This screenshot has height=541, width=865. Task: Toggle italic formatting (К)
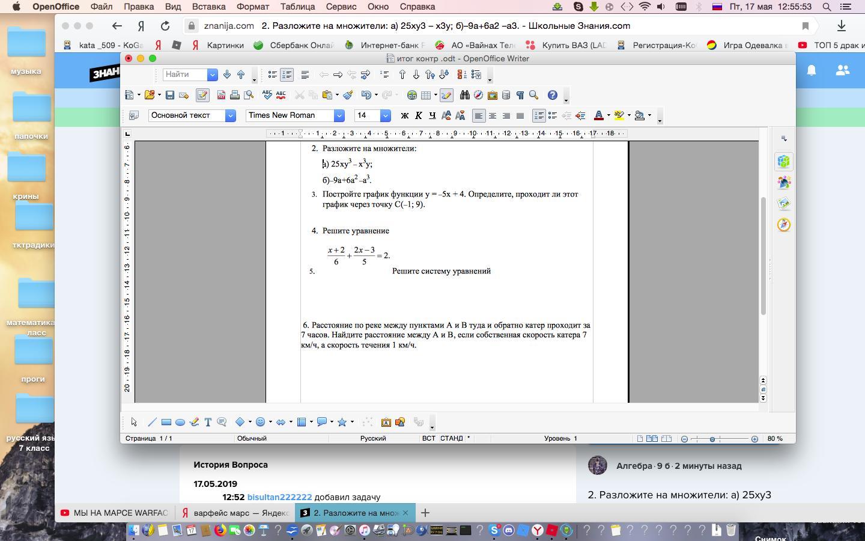point(418,115)
